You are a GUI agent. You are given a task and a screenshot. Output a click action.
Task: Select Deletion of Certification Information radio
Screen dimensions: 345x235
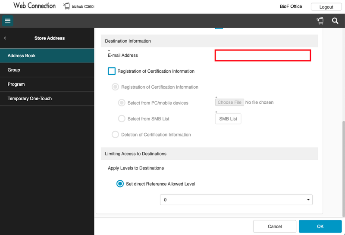point(115,134)
